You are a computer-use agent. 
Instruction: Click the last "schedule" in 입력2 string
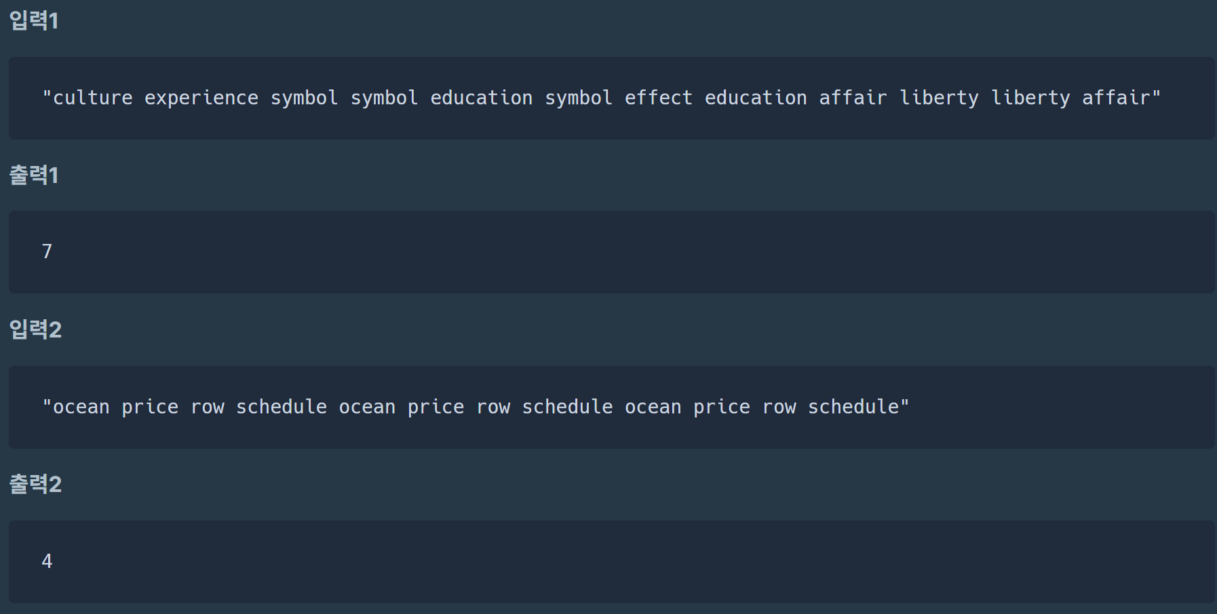tap(853, 407)
